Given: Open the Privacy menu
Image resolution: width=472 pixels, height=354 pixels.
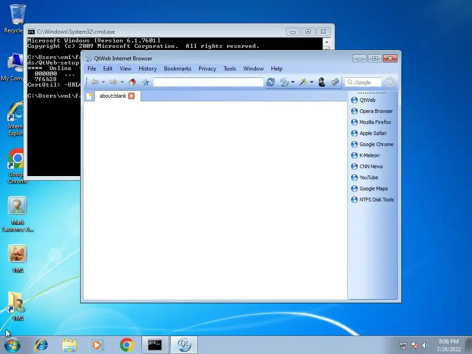Looking at the screenshot, I should (207, 69).
